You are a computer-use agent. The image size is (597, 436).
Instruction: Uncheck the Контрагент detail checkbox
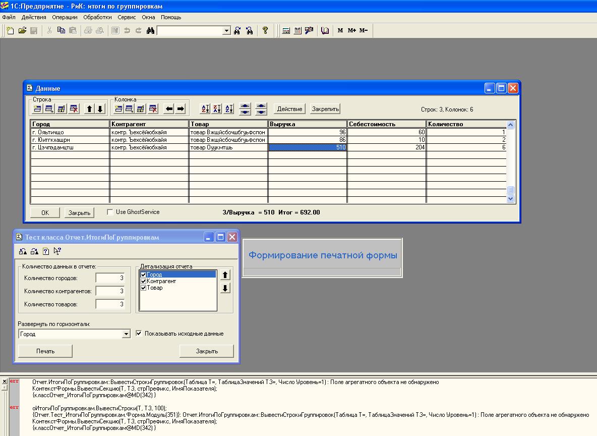pyautogui.click(x=144, y=281)
